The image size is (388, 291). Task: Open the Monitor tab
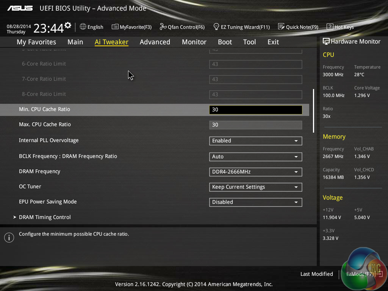pyautogui.click(x=194, y=42)
